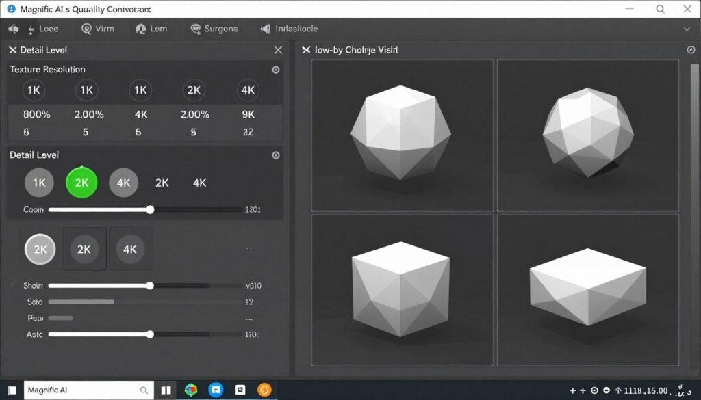Click the magnifier icon in the taskbar search
The image size is (701, 400).
click(x=144, y=390)
